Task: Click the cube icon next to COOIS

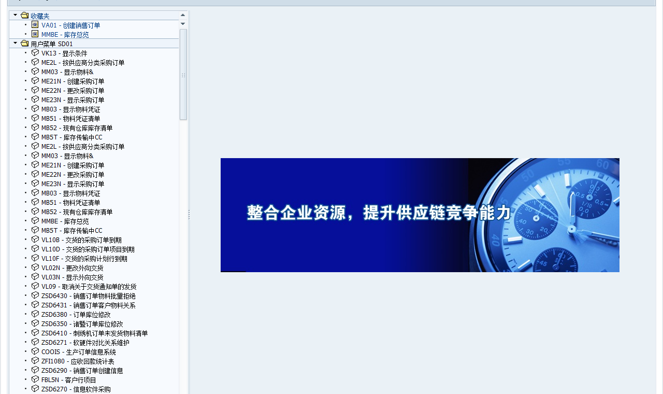Action: tap(35, 351)
